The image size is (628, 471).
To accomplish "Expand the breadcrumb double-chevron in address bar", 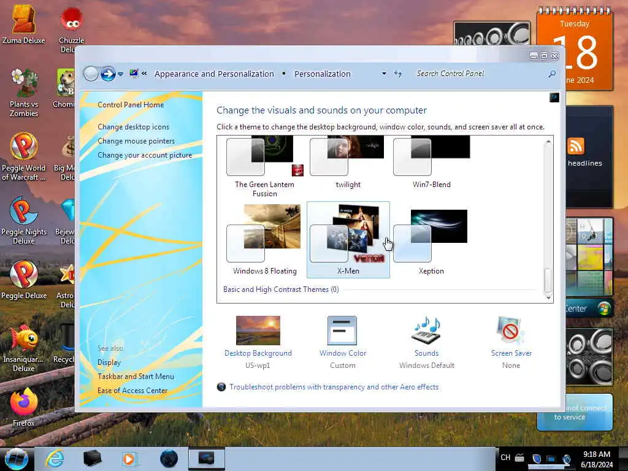I will tap(144, 74).
